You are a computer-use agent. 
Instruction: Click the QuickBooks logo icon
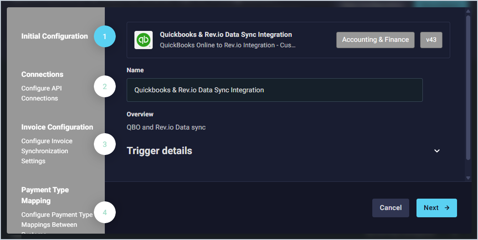click(x=144, y=40)
